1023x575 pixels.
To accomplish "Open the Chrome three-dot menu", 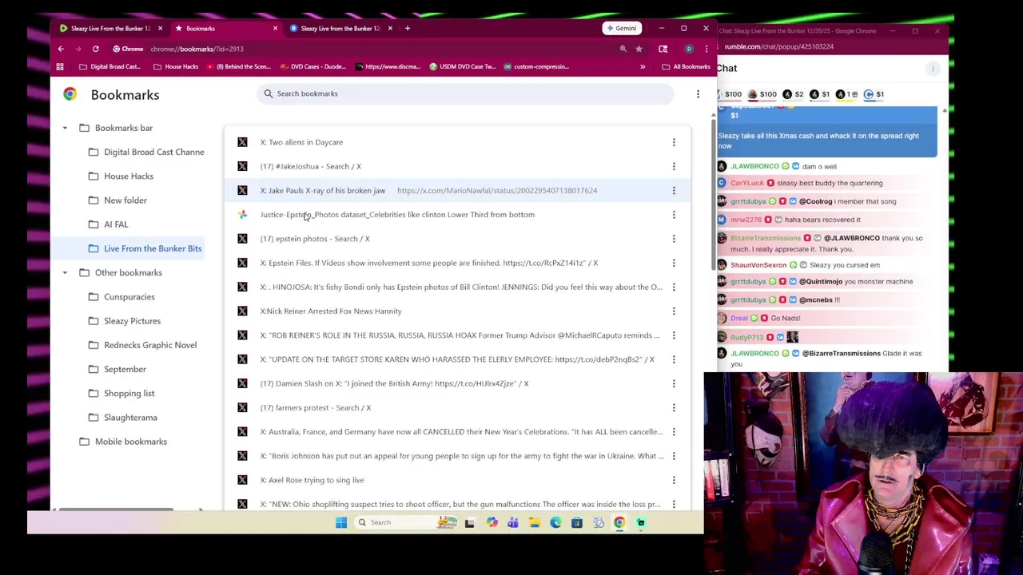I will coord(706,49).
